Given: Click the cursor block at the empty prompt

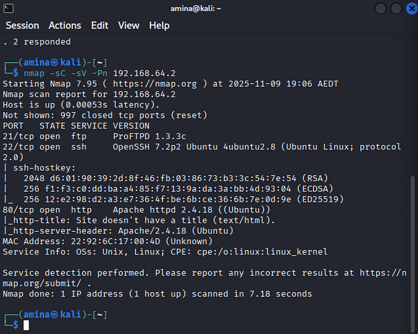Looking at the screenshot, I should 26,325.
